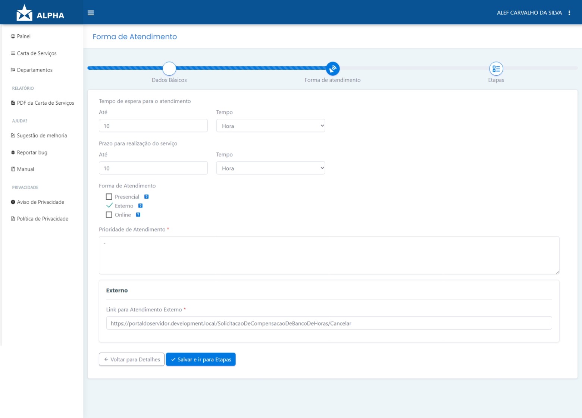The width and height of the screenshot is (582, 418).
Task: Click the Externo section heading
Action: pyautogui.click(x=117, y=291)
